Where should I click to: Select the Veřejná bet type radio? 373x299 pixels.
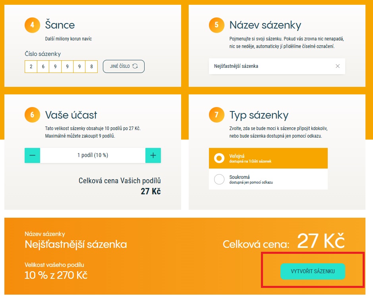coord(219,158)
